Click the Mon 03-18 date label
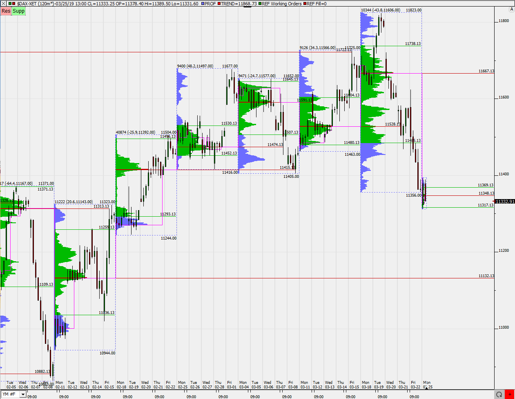Screen dimensions: 515x399 (366, 385)
